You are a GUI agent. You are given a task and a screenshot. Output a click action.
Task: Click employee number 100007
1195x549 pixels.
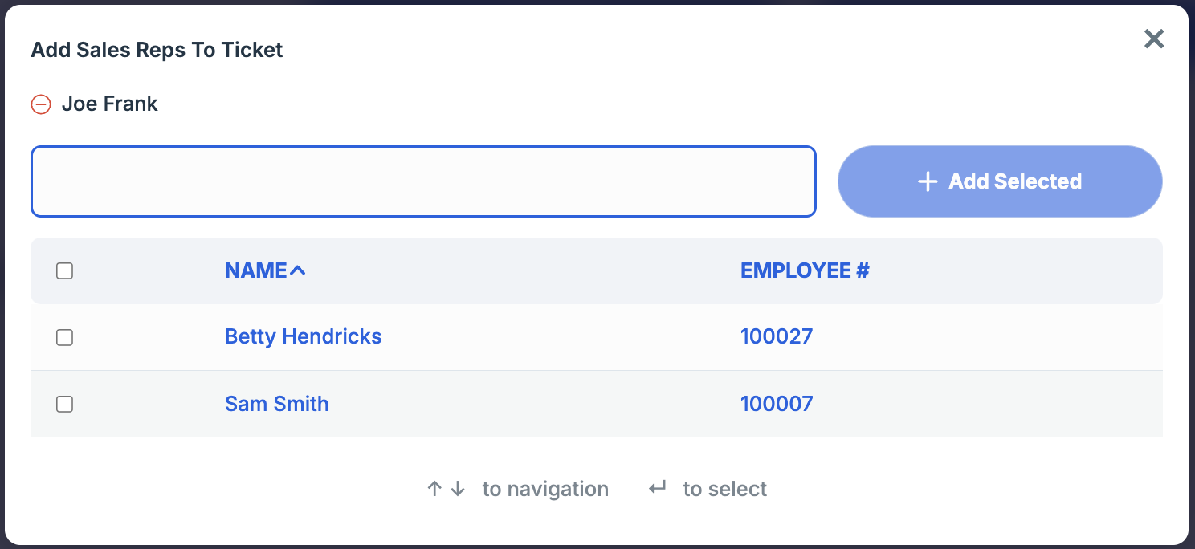(777, 403)
